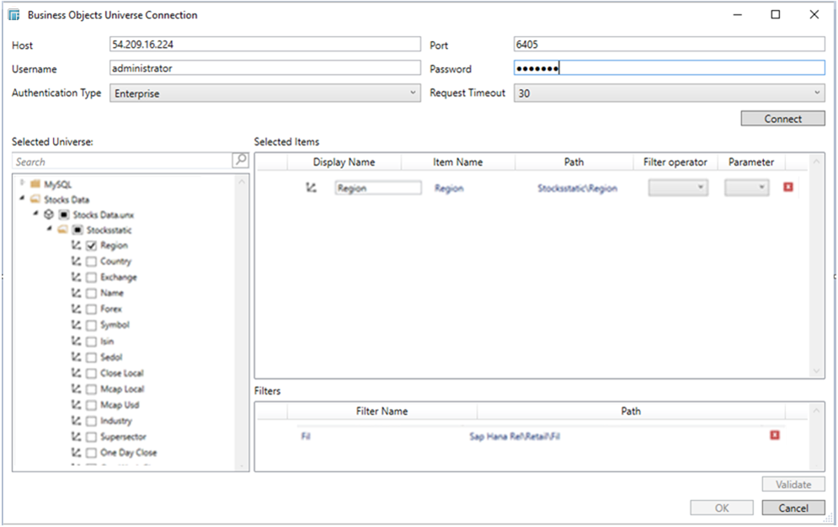Check the Country checkbox

point(91,262)
